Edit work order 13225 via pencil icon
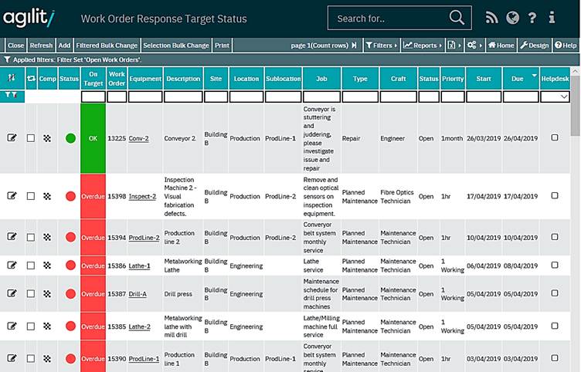Viewport: 581px width, 372px height. click(x=12, y=138)
